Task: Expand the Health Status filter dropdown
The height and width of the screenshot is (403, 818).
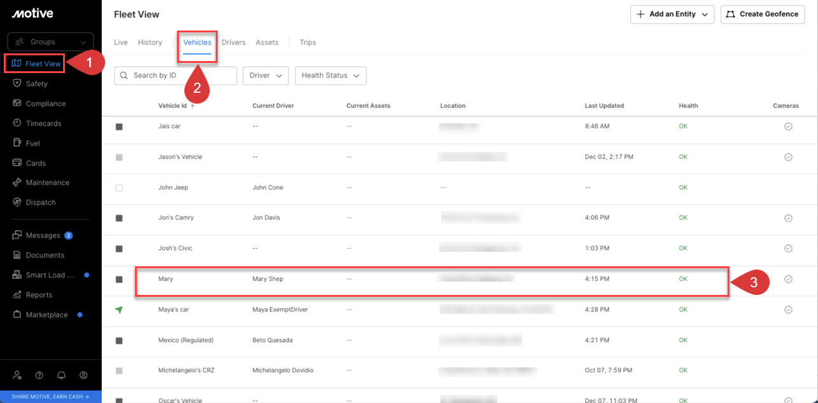Action: (x=330, y=76)
